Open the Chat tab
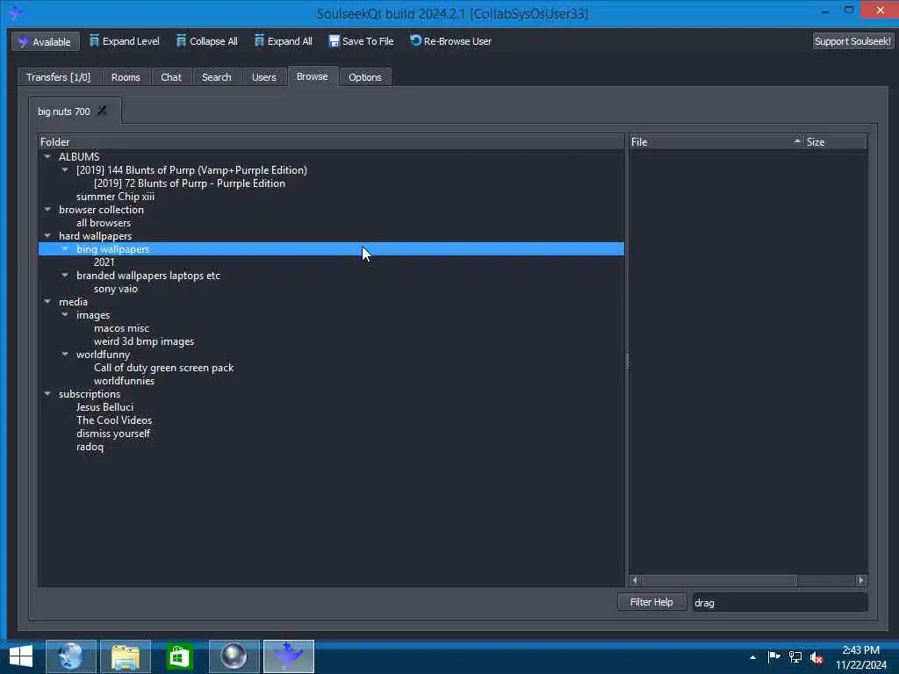This screenshot has width=899, height=674. [171, 77]
